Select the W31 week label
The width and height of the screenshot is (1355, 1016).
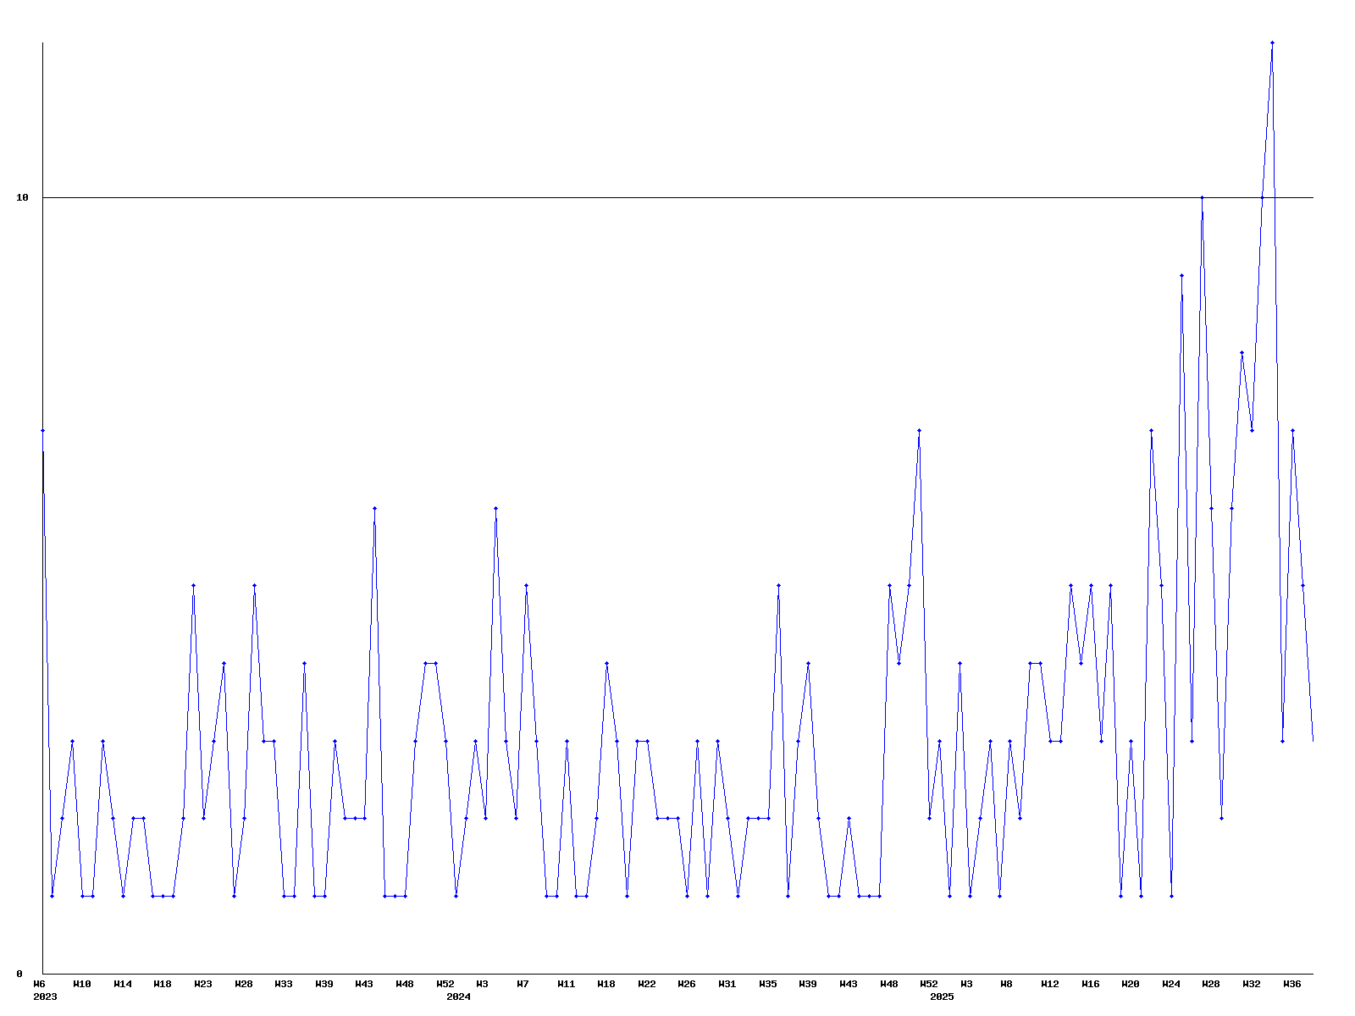point(727,984)
